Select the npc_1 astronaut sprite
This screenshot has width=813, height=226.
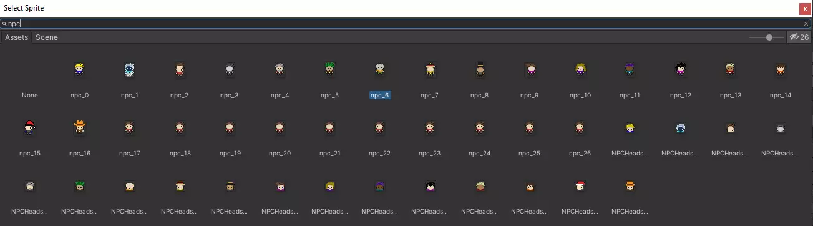pyautogui.click(x=129, y=70)
